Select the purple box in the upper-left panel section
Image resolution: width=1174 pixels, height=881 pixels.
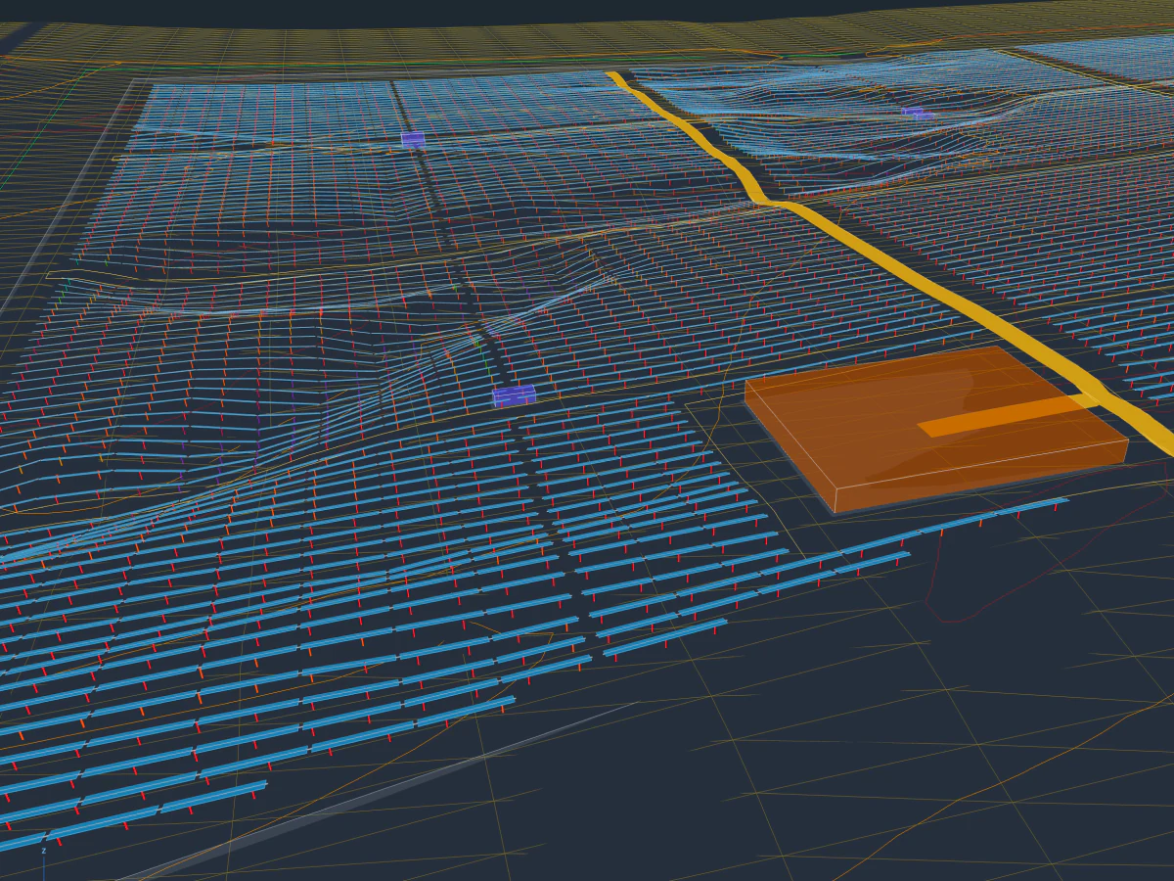[413, 140]
